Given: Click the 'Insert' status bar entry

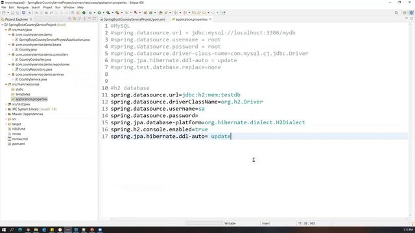Looking at the screenshot, I should (266, 223).
